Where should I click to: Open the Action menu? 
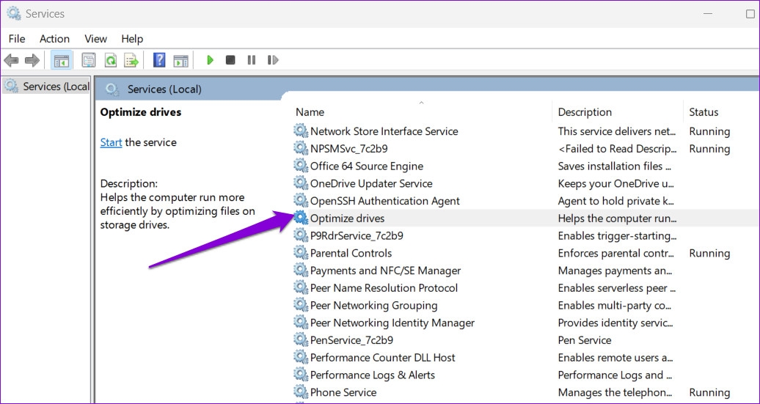pyautogui.click(x=54, y=39)
